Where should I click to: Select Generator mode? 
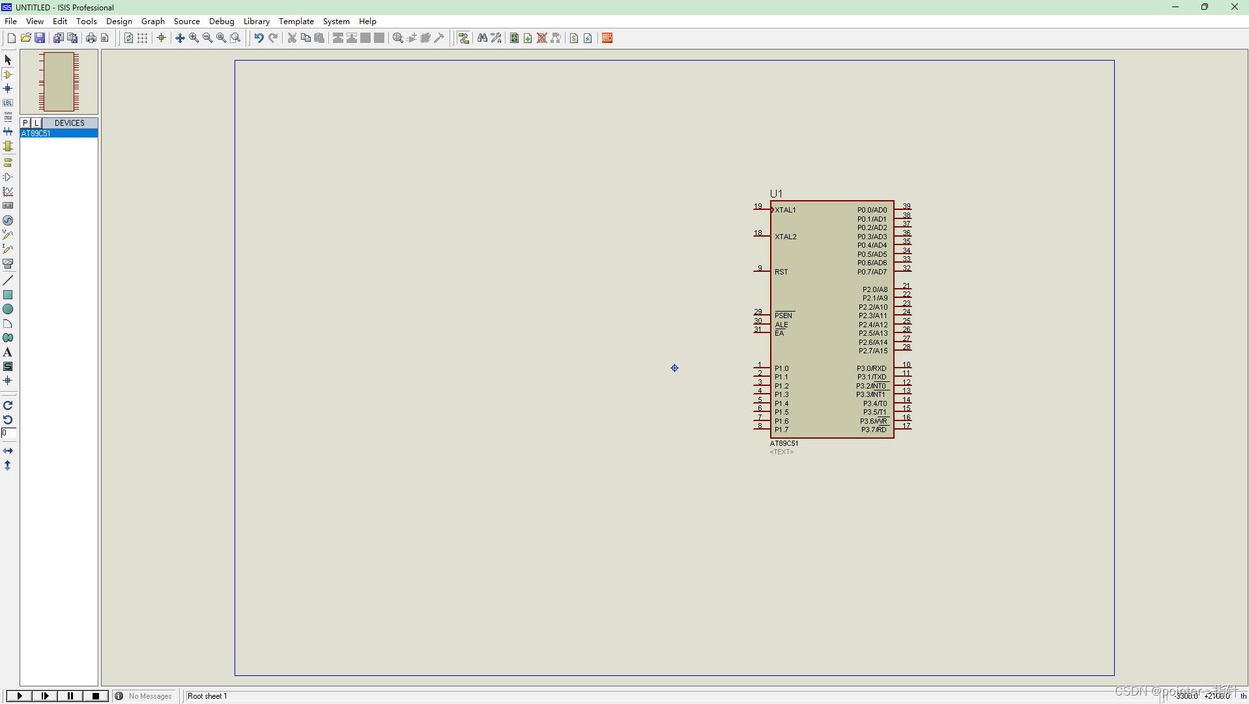(x=8, y=220)
